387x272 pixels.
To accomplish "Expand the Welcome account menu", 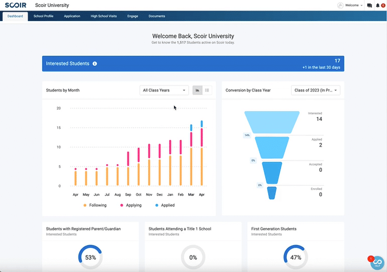I will tap(354, 5).
